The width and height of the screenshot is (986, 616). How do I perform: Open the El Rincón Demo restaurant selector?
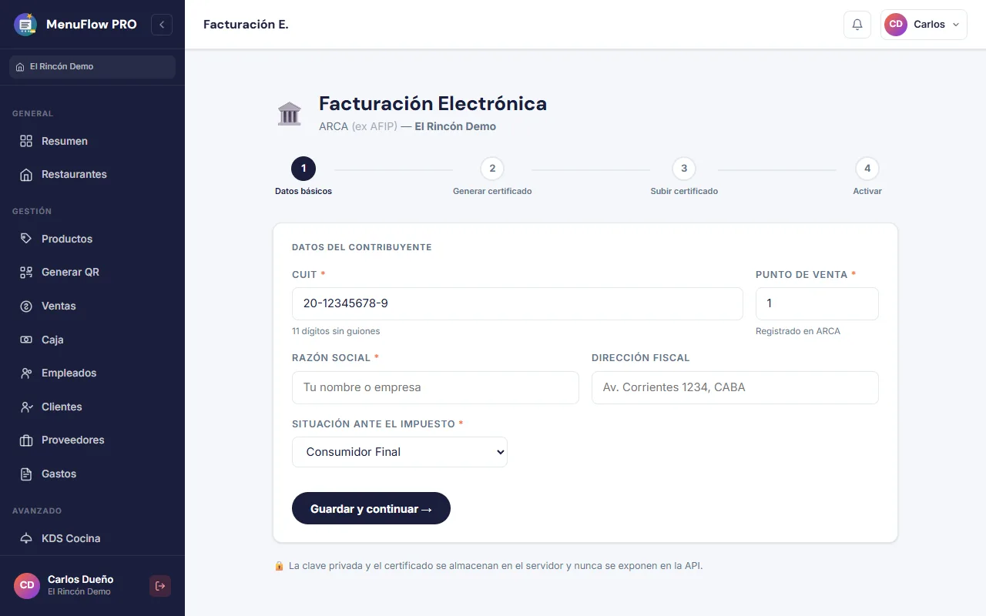(92, 67)
